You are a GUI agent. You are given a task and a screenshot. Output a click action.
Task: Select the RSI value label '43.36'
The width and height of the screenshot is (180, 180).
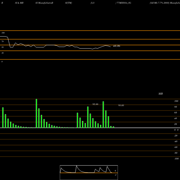(x=117, y=46)
